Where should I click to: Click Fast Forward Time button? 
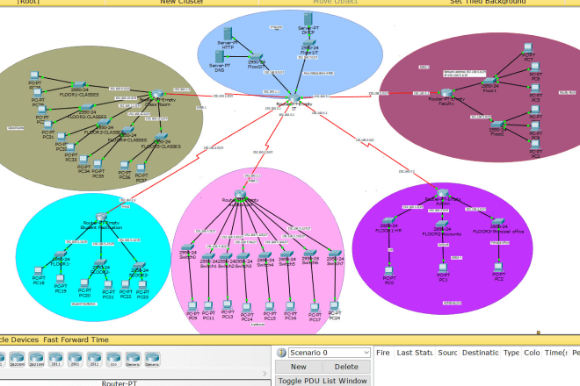[76, 340]
